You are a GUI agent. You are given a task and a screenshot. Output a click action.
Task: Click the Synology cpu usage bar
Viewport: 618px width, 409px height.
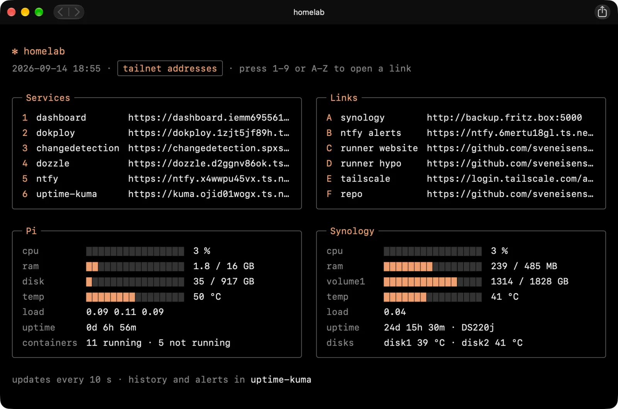433,251
